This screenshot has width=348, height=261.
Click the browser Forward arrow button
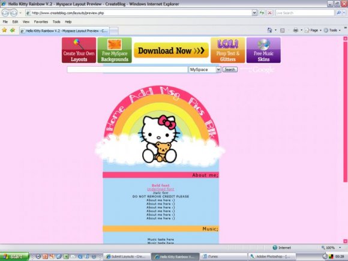(x=14, y=13)
